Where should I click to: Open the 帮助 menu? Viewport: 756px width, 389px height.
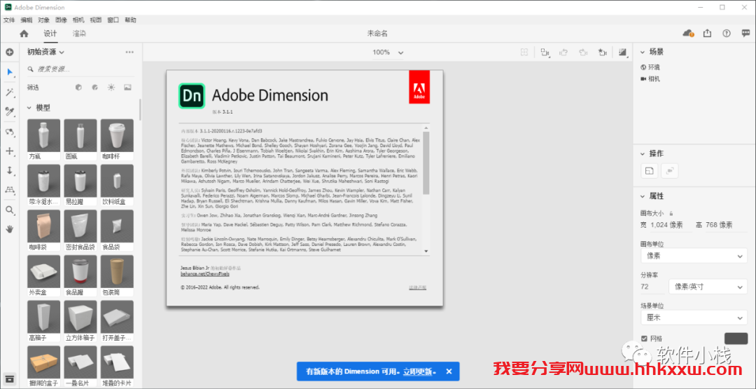click(130, 20)
